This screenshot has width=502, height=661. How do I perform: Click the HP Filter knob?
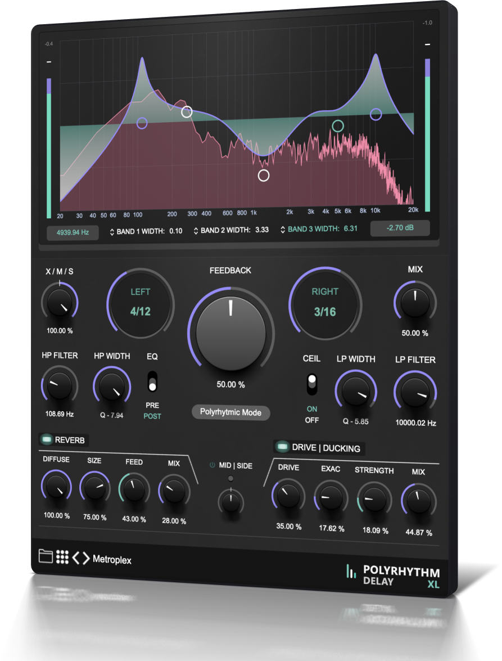(x=60, y=385)
